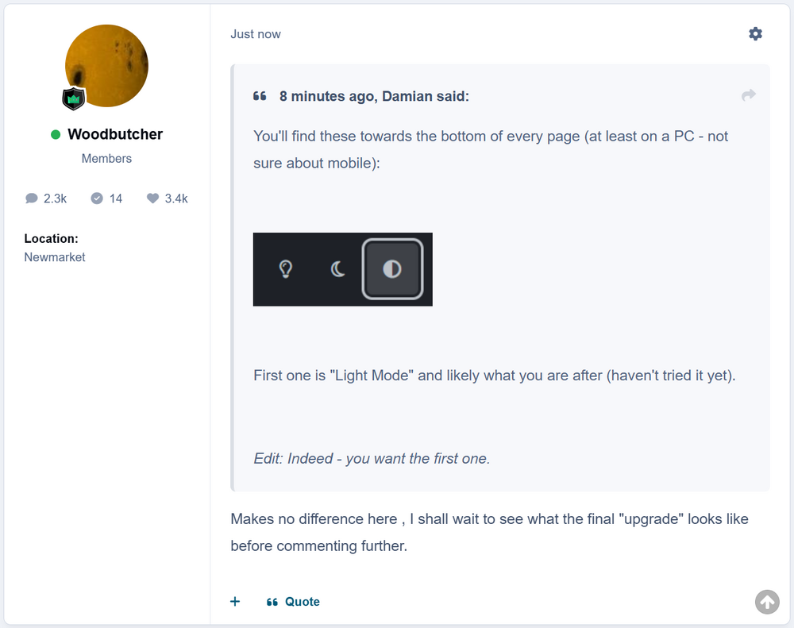The width and height of the screenshot is (794, 628).
Task: Click the Members group label
Action: (106, 159)
